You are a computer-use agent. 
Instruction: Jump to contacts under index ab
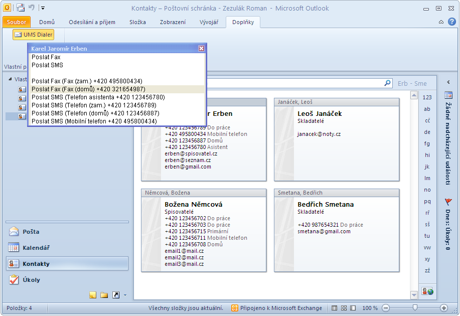click(427, 109)
